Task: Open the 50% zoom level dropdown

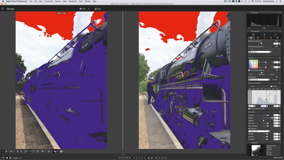Action: (x=12, y=151)
